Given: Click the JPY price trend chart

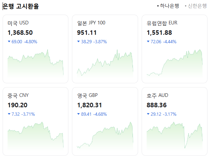Looking at the screenshot, I should click(105, 63).
